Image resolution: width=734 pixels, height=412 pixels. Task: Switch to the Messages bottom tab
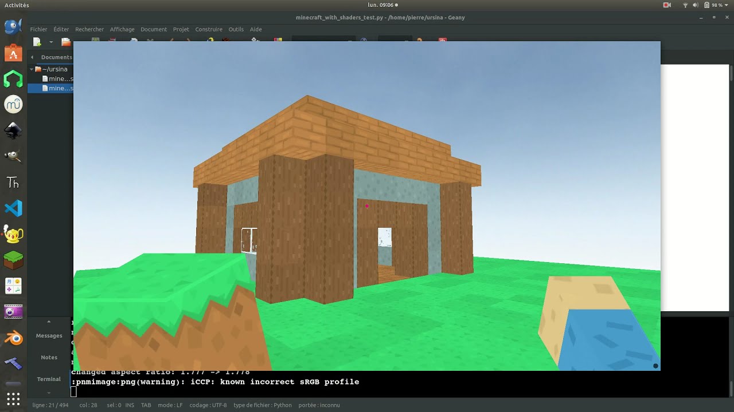click(x=49, y=336)
